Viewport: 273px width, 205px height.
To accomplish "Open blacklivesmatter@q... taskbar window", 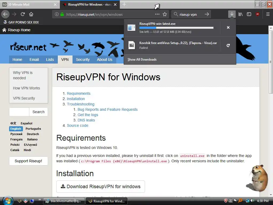I will [64, 201].
